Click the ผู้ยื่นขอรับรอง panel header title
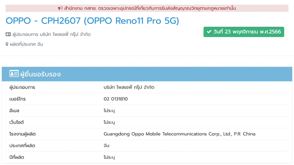Screen dimensions: 294x165 click(x=40, y=74)
